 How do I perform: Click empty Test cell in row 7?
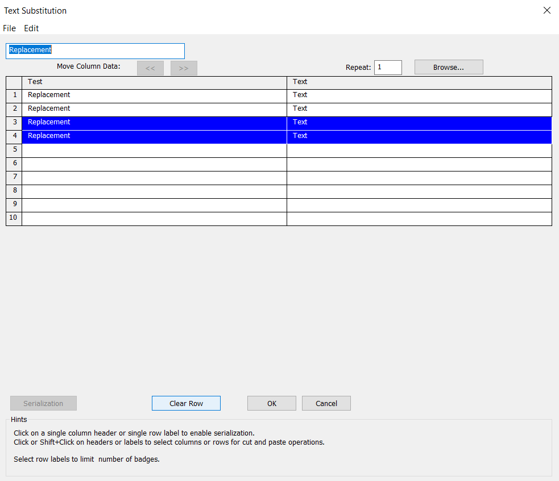(x=154, y=177)
